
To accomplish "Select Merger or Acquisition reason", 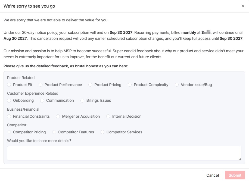I will 58,116.
